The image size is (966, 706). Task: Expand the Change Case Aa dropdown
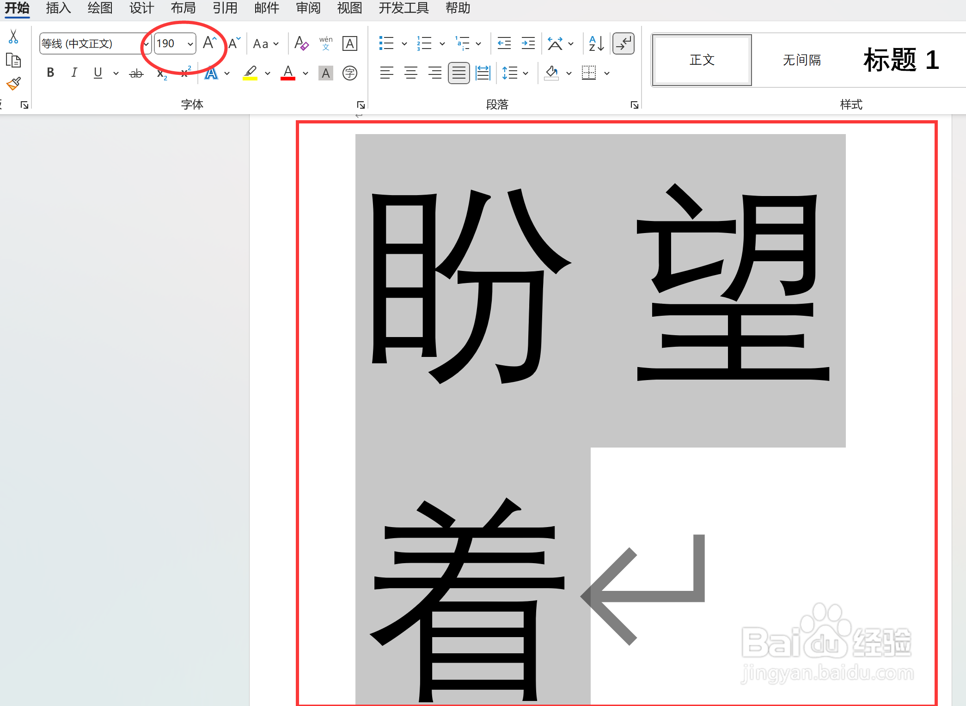[x=276, y=44]
